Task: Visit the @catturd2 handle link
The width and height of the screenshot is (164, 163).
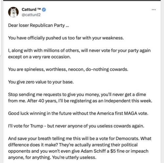Action: tap(31, 15)
